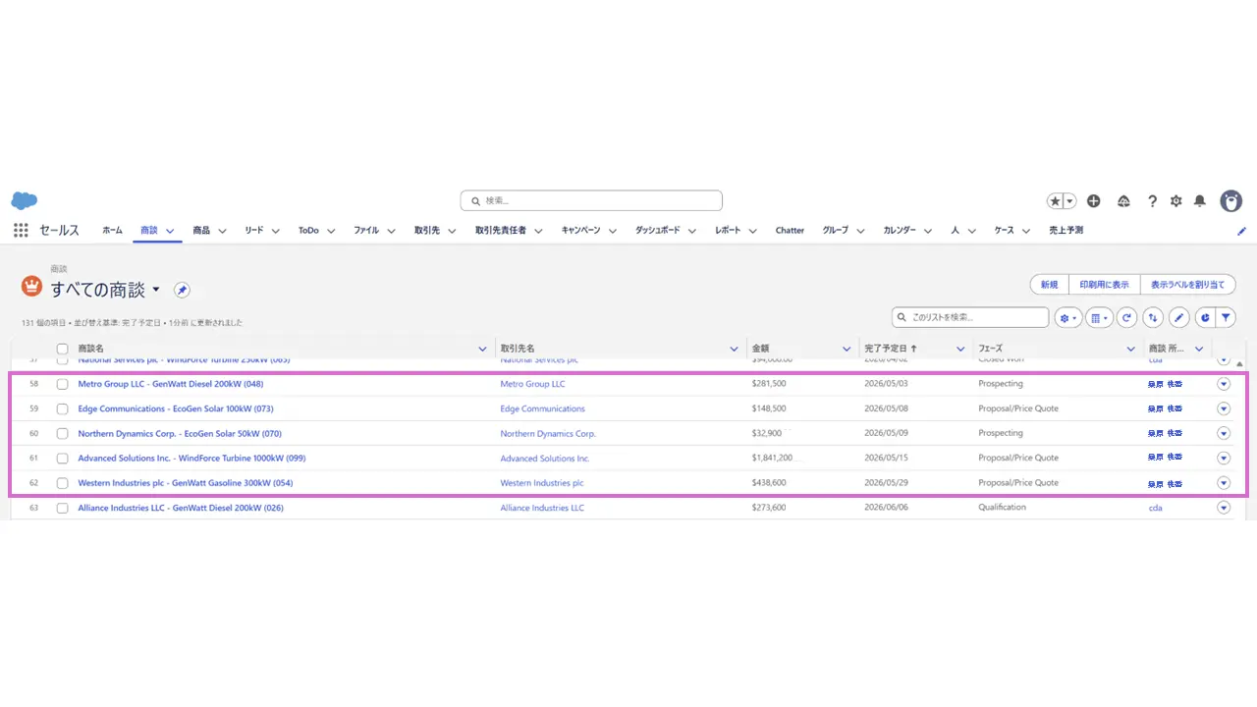
Task: Open the 金額 column options chevron
Action: (847, 349)
